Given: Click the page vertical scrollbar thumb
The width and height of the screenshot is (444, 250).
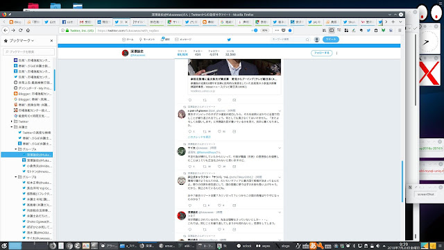Looking at the screenshot, I should 402,181.
